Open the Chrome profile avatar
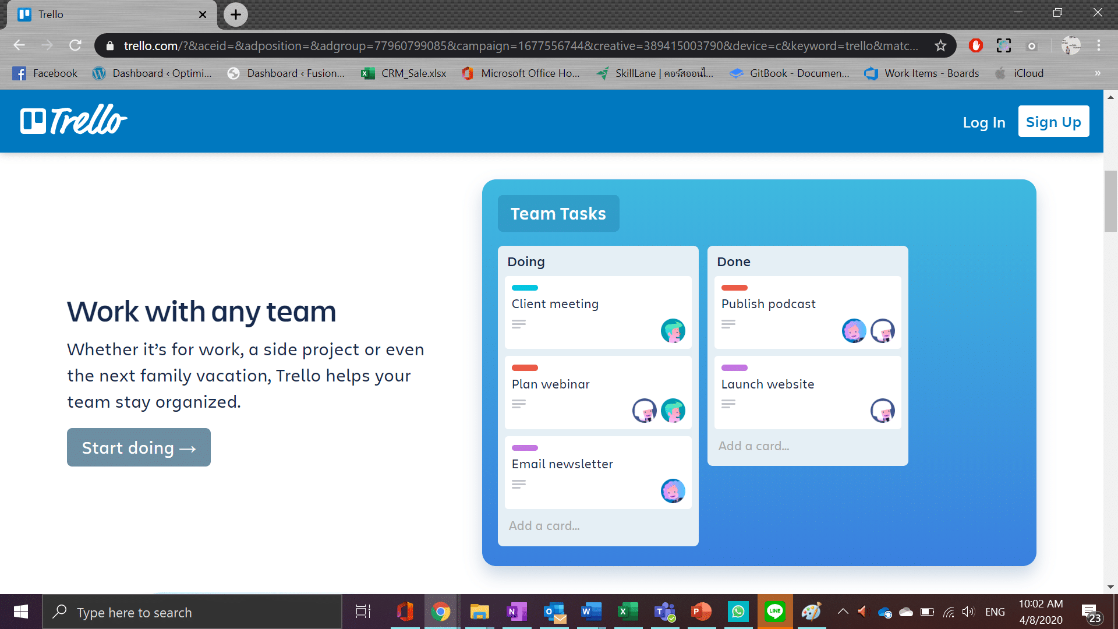Image resolution: width=1118 pixels, height=629 pixels. (x=1071, y=45)
